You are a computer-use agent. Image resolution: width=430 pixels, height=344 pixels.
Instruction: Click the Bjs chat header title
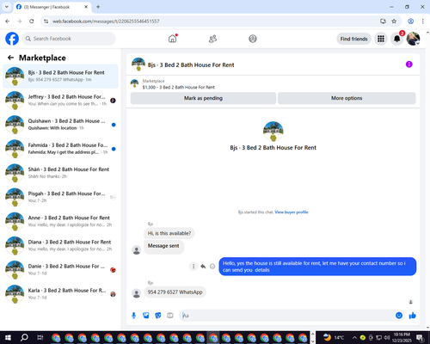[x=191, y=65]
